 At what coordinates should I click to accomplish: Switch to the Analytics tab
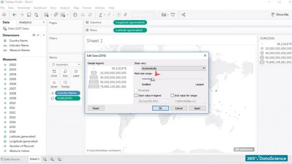(x=25, y=22)
